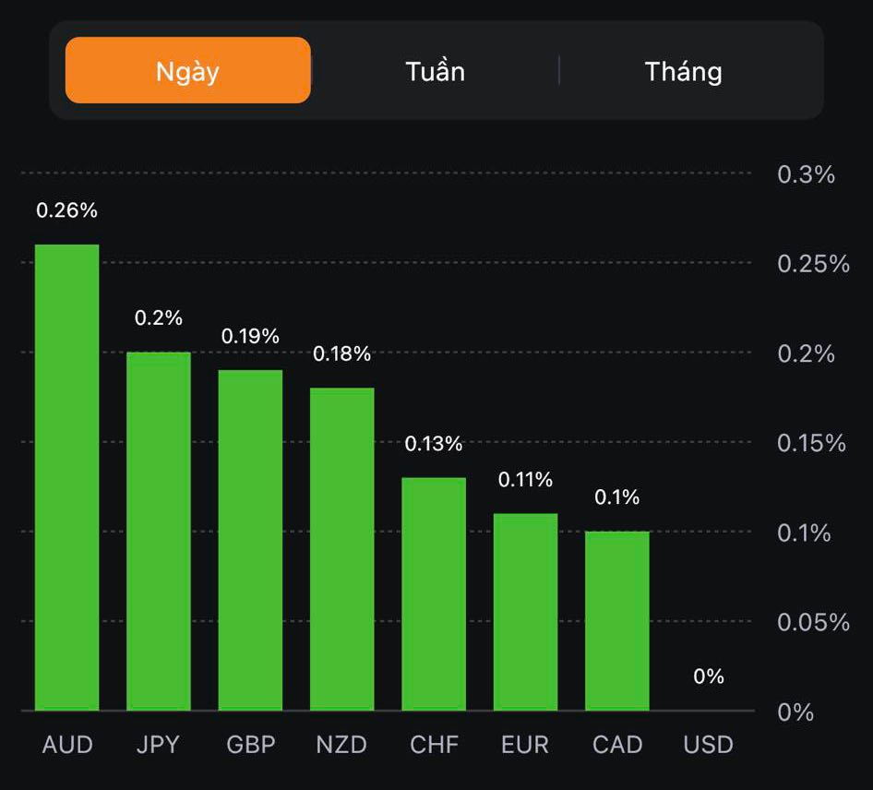873x790 pixels.
Task: Switch to the Tuần tab
Action: [x=435, y=71]
